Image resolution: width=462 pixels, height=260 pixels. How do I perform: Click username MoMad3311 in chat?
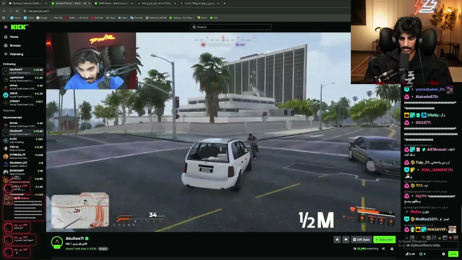(426, 219)
